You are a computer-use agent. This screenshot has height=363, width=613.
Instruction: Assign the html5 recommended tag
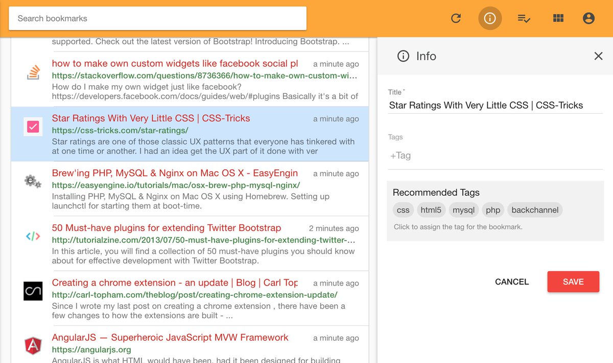click(431, 210)
